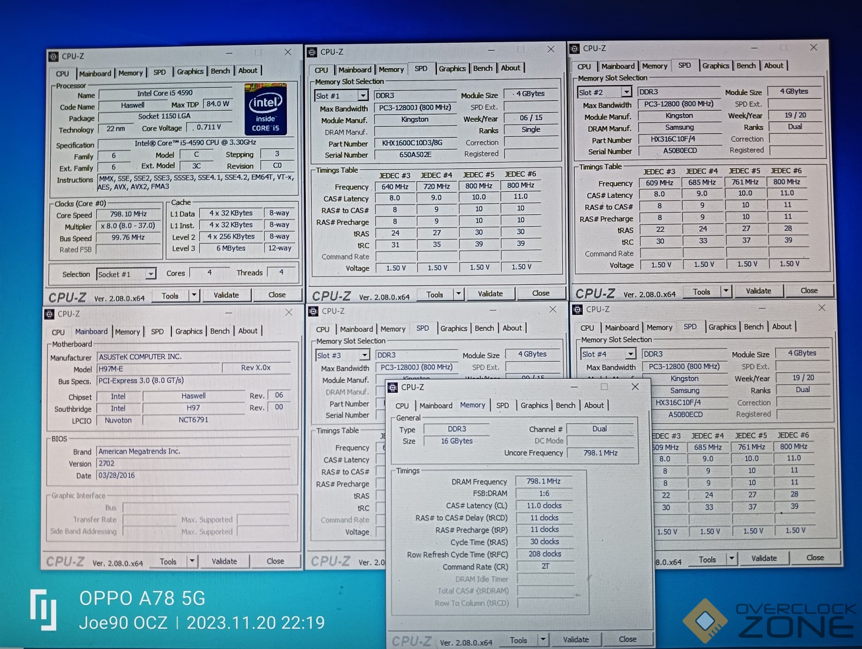
Task: Click Validate in the Slot #2 window
Action: coord(759,291)
